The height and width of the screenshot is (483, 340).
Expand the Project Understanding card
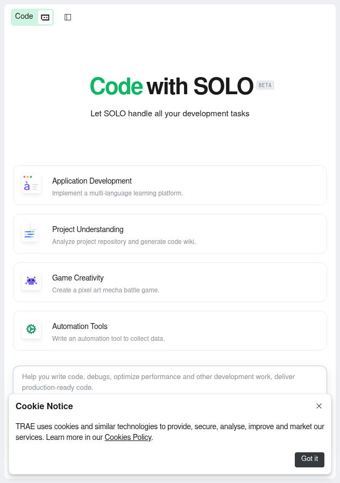click(170, 233)
